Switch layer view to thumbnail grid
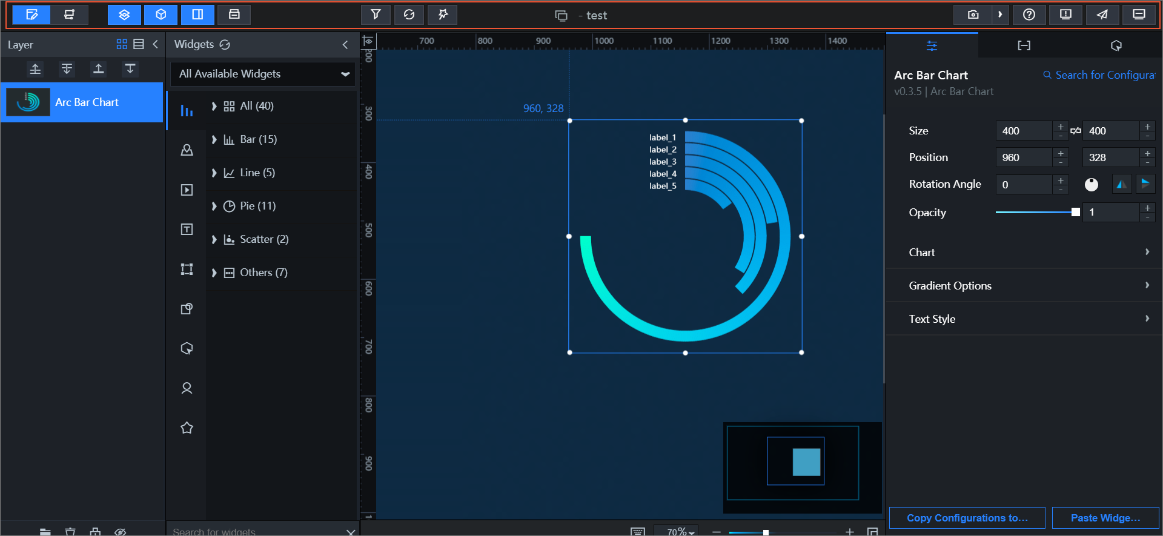1163x536 pixels. click(x=122, y=44)
